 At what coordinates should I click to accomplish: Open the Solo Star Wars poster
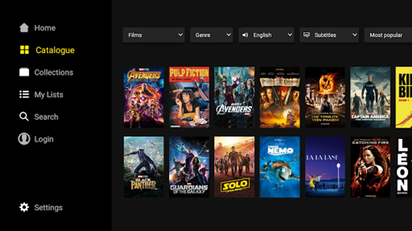234,167
